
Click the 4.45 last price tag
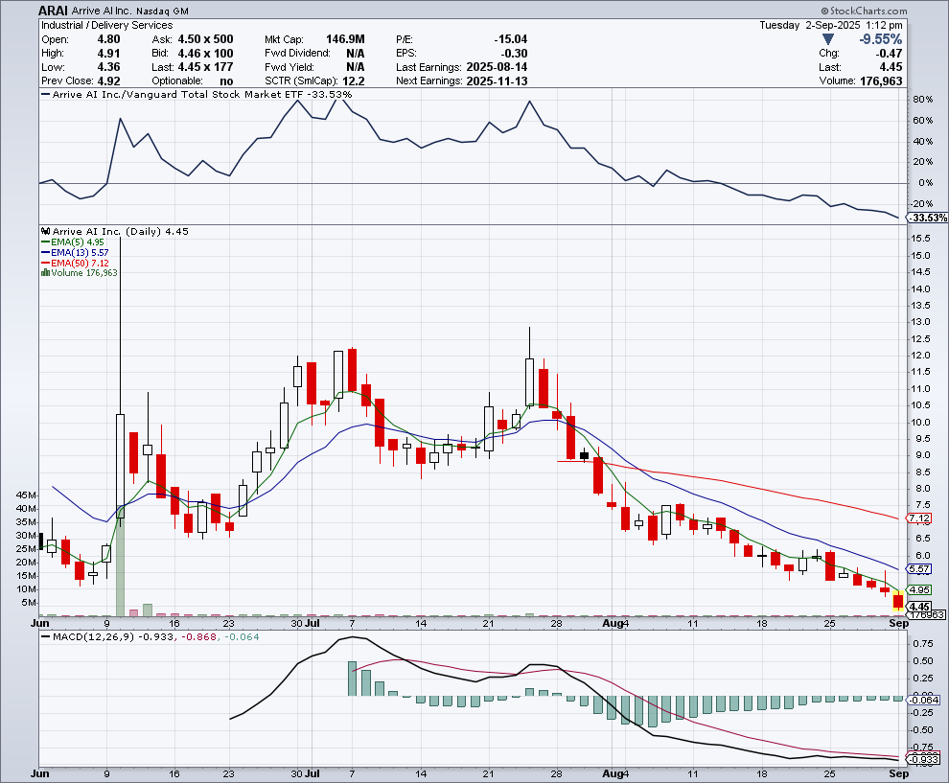tap(919, 607)
